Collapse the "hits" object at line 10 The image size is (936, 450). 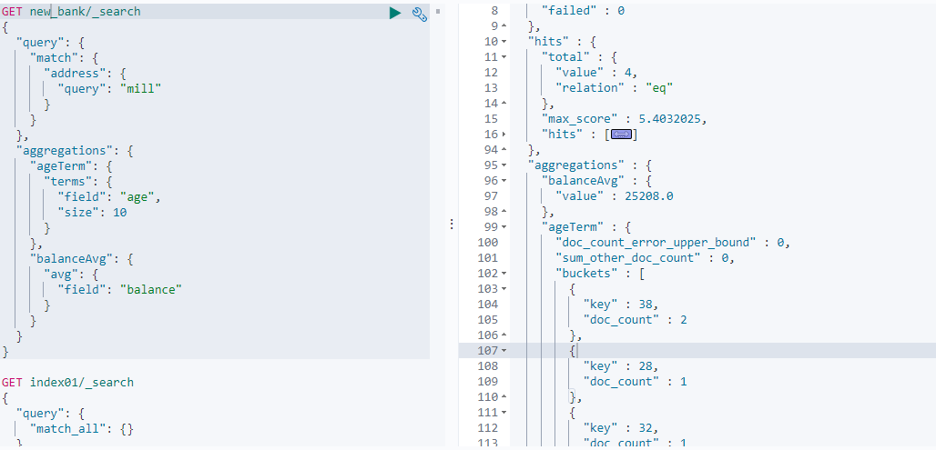pyautogui.click(x=504, y=42)
